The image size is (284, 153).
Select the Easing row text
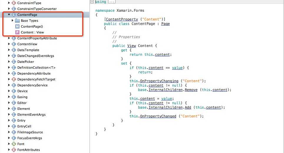[22, 97]
